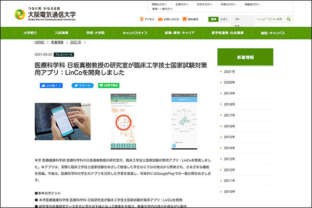Click the green magnifier search icon

click(x=289, y=19)
